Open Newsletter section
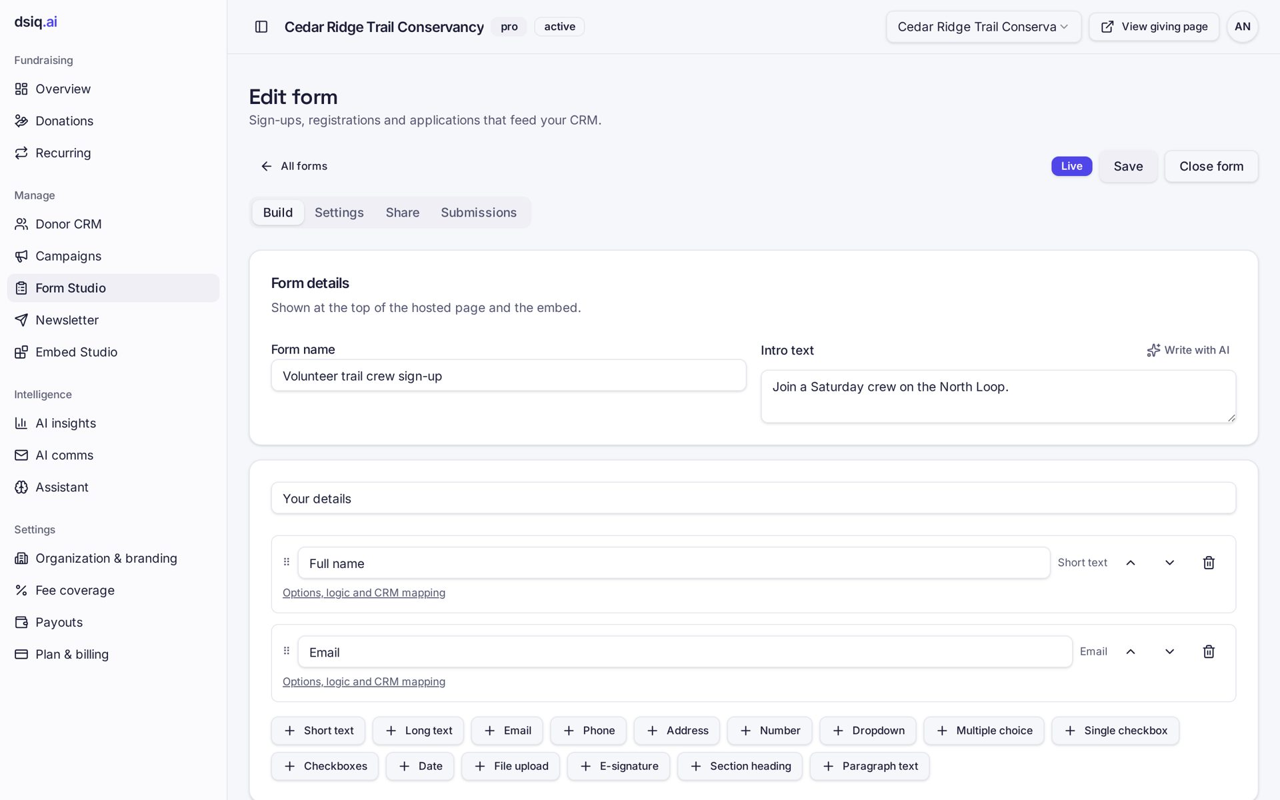 pos(113,320)
